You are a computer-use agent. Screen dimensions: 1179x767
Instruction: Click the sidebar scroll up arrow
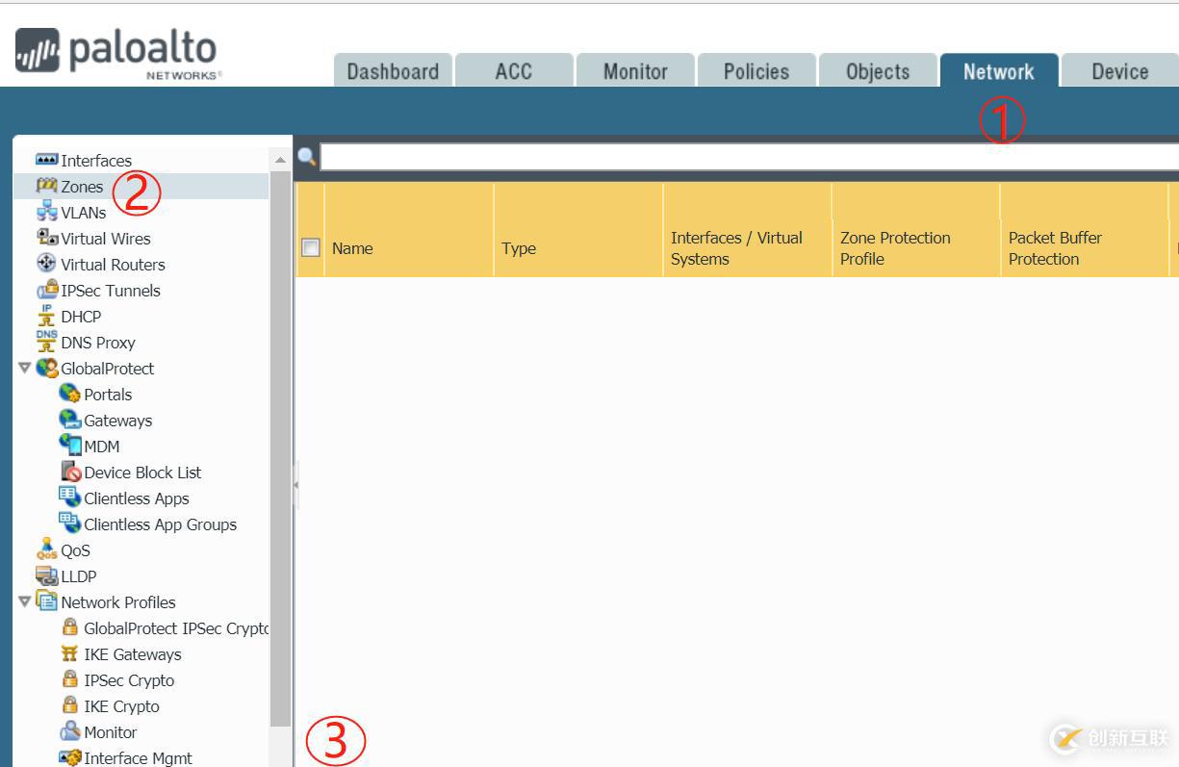point(280,160)
